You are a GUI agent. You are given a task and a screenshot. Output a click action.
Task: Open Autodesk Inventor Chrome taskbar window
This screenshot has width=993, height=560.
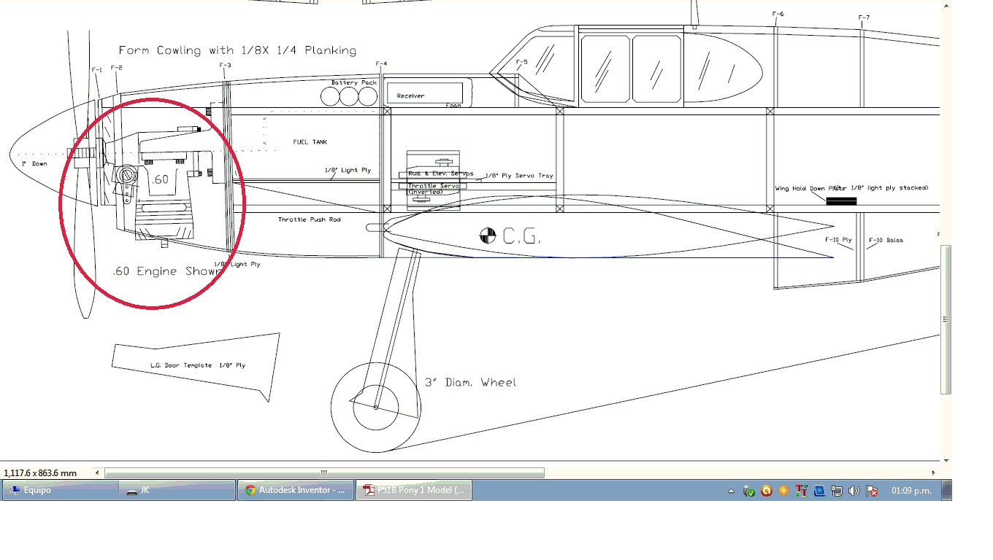pyautogui.click(x=296, y=491)
